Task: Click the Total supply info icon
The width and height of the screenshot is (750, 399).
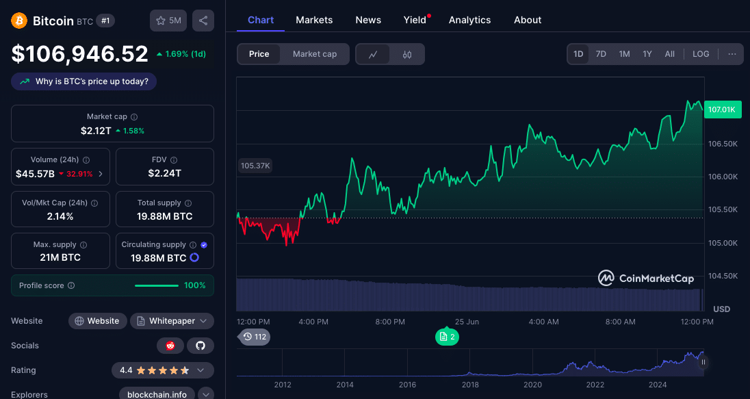Action: pos(188,203)
